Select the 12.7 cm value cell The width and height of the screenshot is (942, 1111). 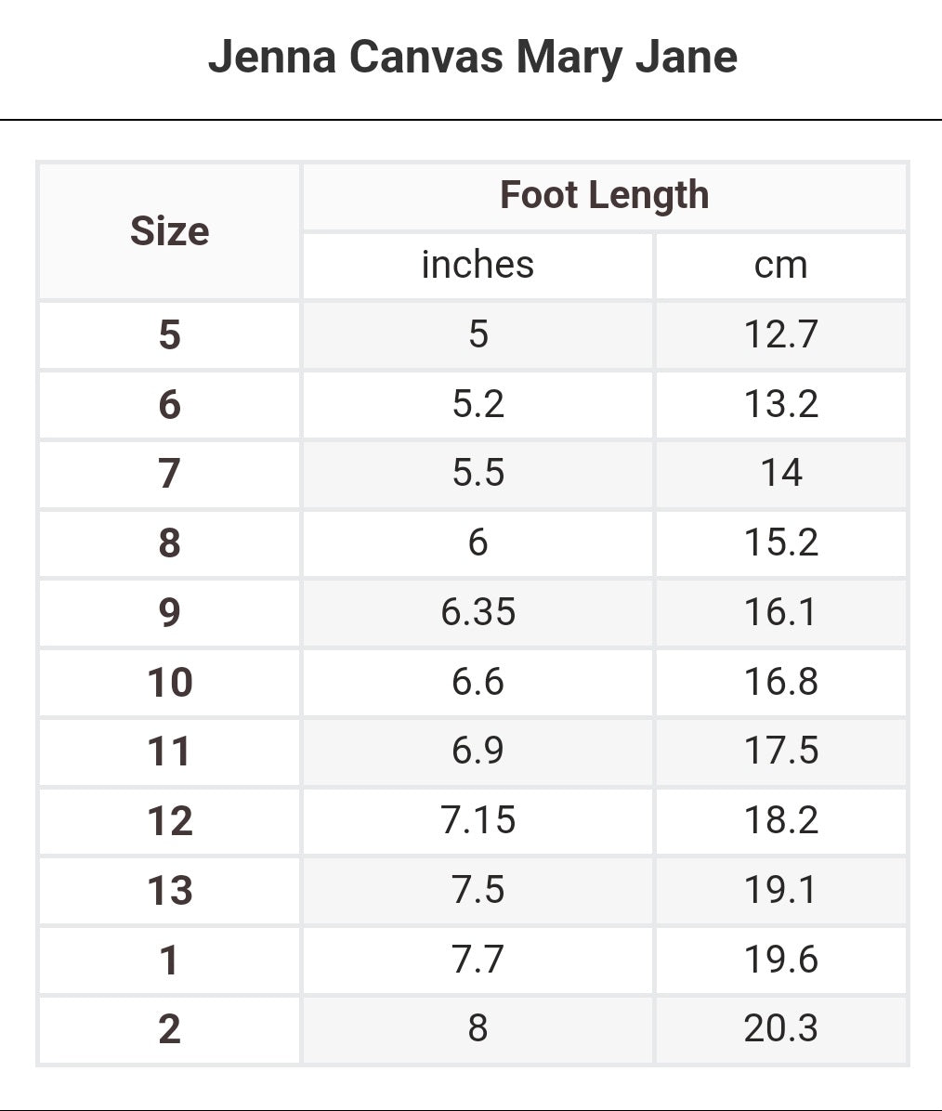780,333
